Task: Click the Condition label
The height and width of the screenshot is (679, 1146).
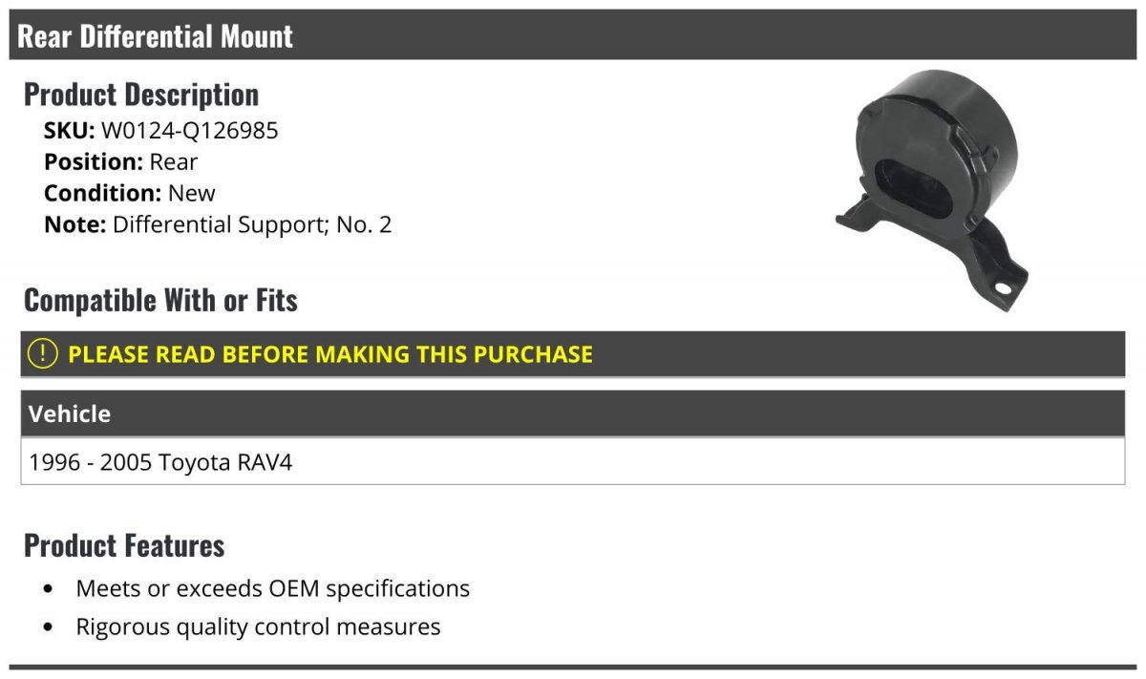Action: tap(103, 193)
